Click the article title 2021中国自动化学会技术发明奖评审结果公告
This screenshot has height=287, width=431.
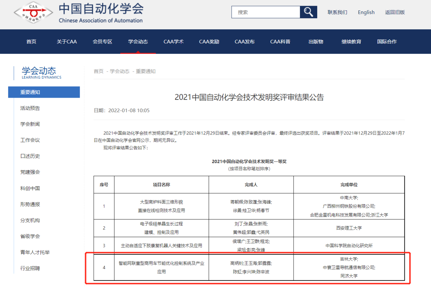click(249, 97)
